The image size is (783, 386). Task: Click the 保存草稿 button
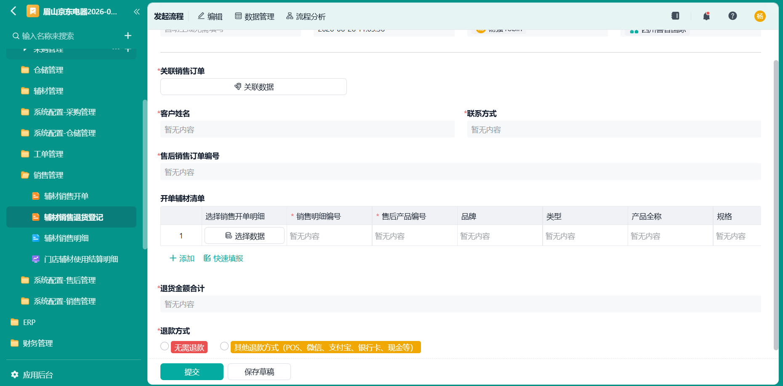pos(259,372)
